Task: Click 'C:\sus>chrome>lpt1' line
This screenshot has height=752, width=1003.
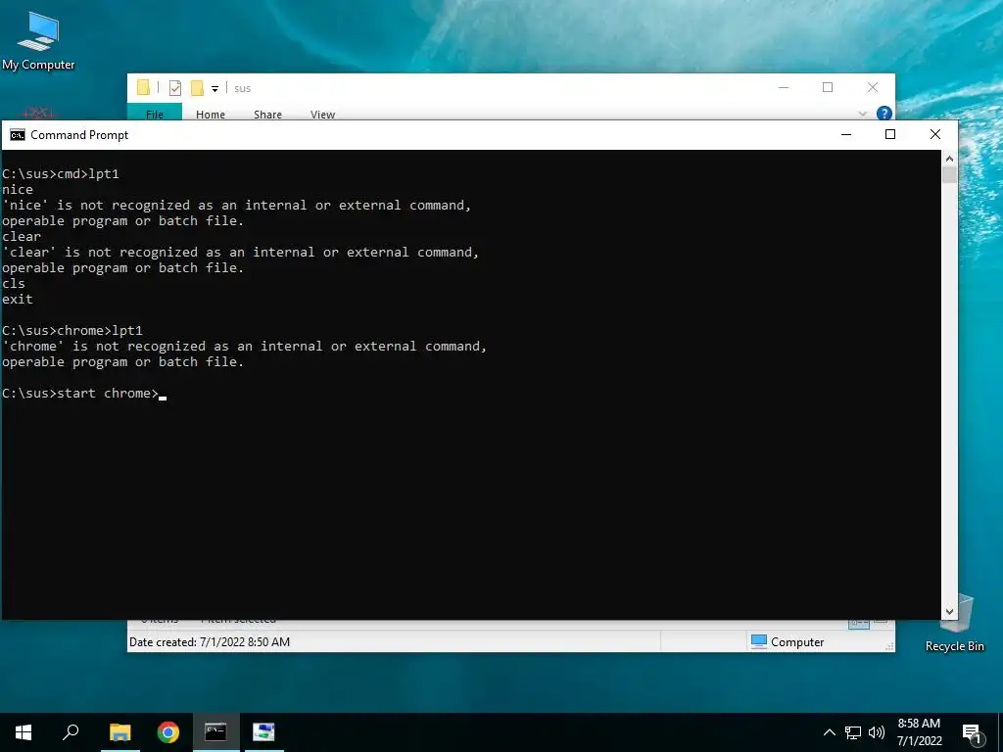Action: [72, 331]
